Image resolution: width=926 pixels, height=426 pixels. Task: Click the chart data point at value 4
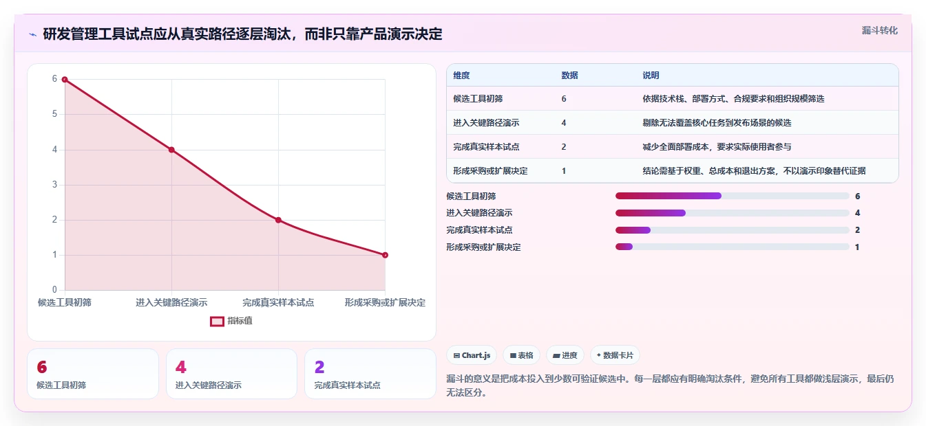point(171,150)
